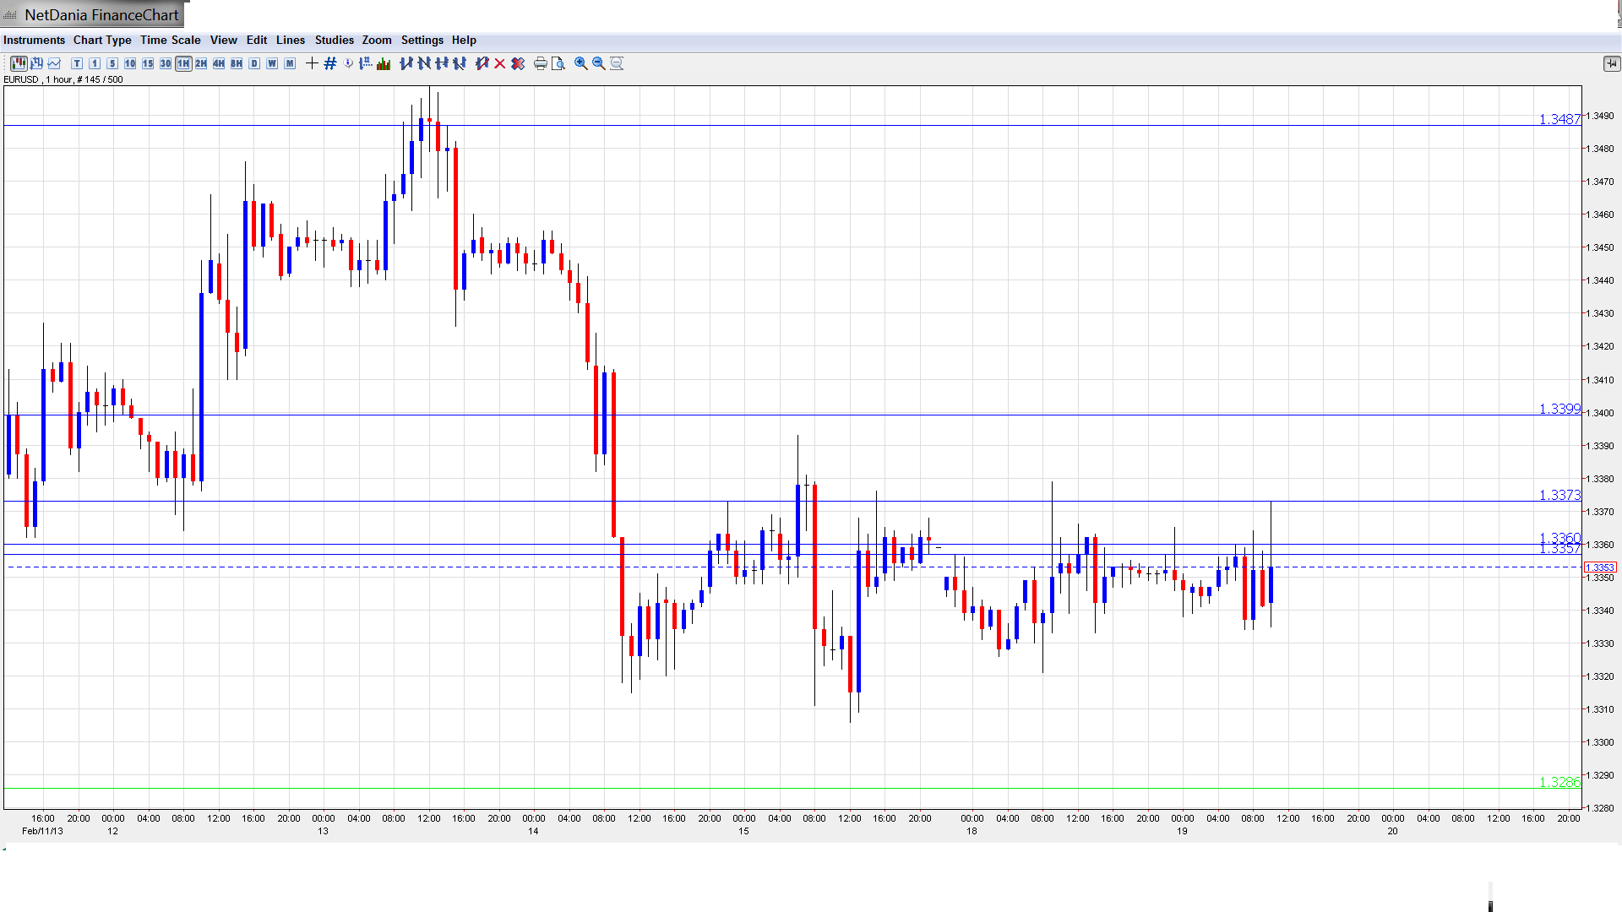Open the Instruments menu

coord(34,40)
